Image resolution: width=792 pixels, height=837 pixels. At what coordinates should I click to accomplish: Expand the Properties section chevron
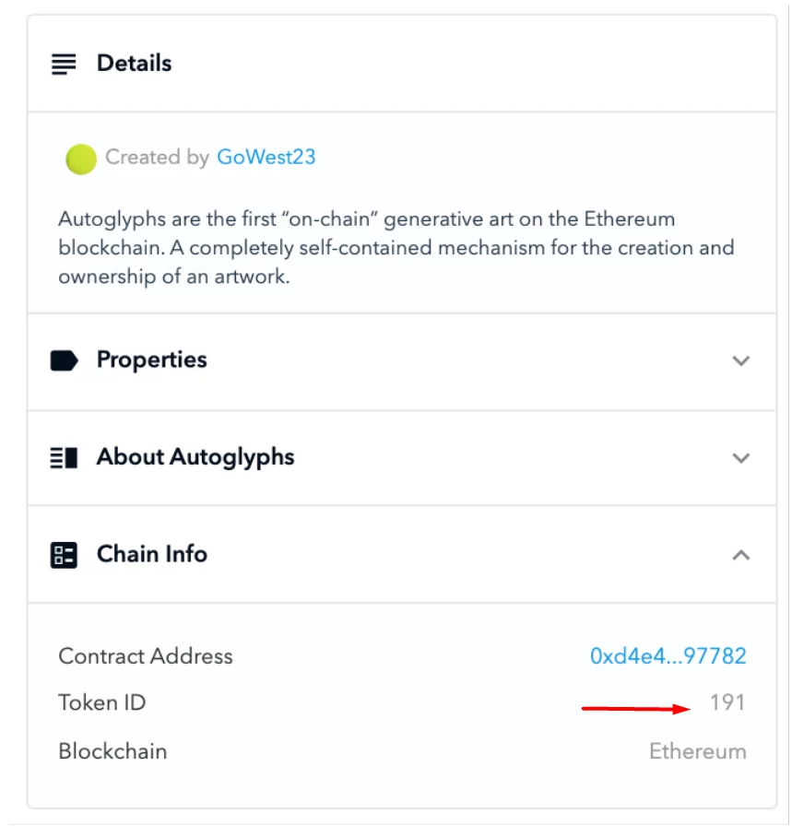tap(740, 360)
